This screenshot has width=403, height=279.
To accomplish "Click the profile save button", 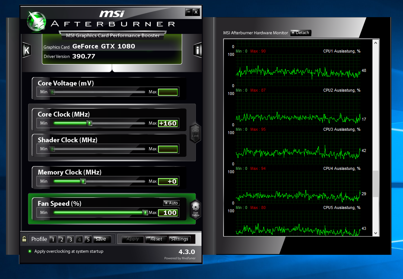I will coord(102,239).
